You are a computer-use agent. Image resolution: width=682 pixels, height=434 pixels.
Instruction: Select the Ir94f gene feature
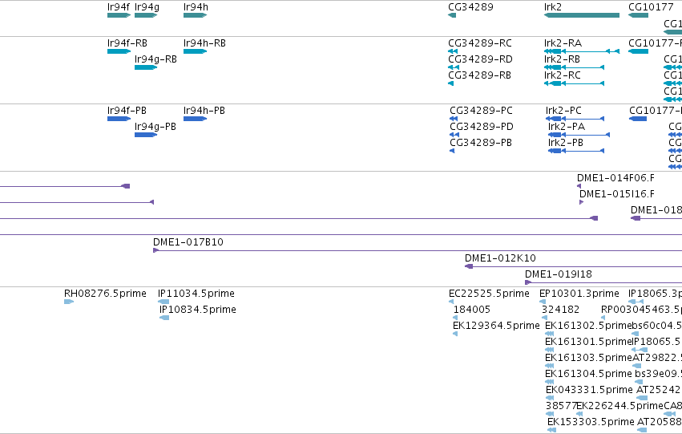click(x=119, y=15)
